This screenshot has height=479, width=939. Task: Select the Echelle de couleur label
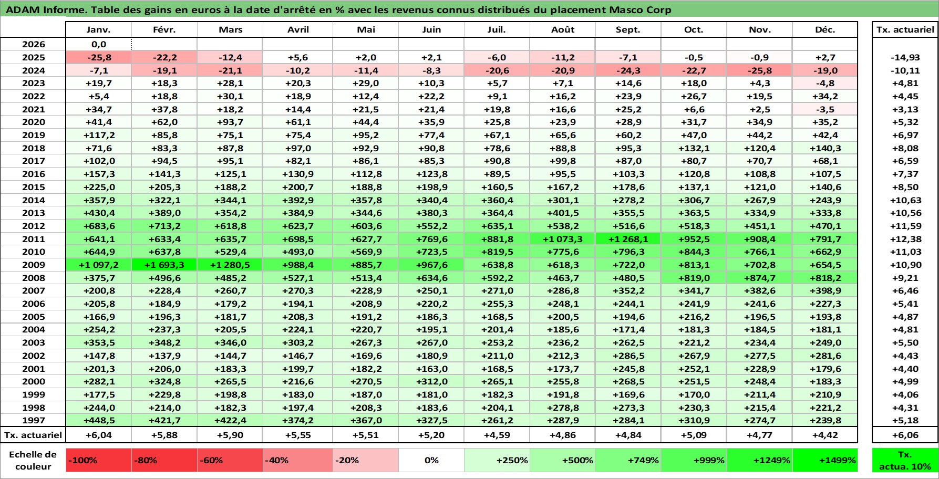click(x=33, y=460)
